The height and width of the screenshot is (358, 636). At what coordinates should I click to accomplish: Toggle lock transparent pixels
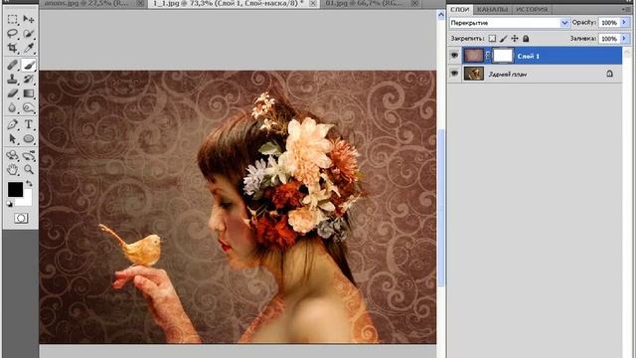492,39
